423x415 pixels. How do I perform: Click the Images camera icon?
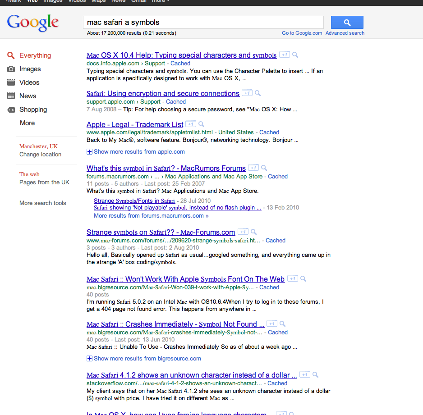(x=11, y=69)
